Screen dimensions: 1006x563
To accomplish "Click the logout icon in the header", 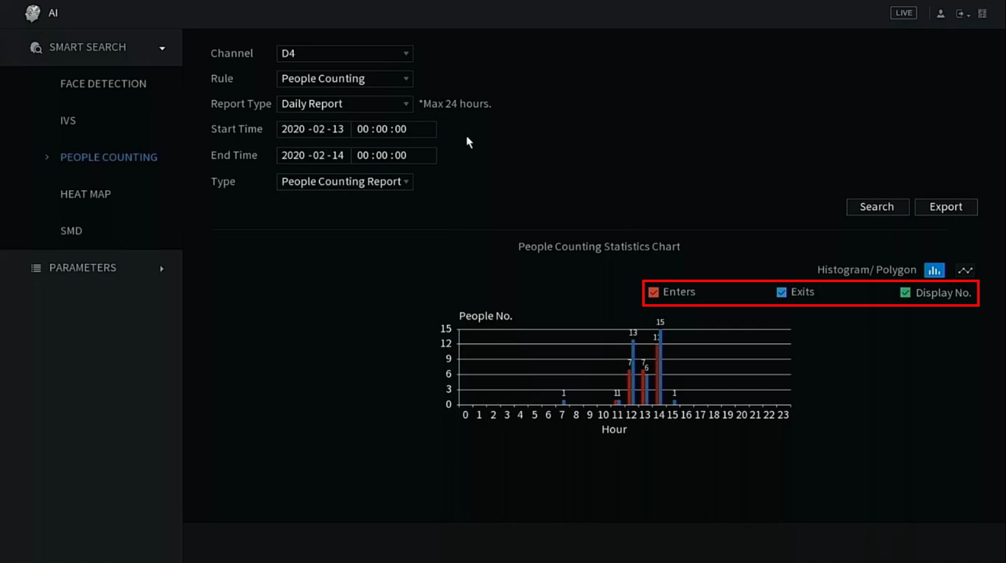I will coord(961,13).
